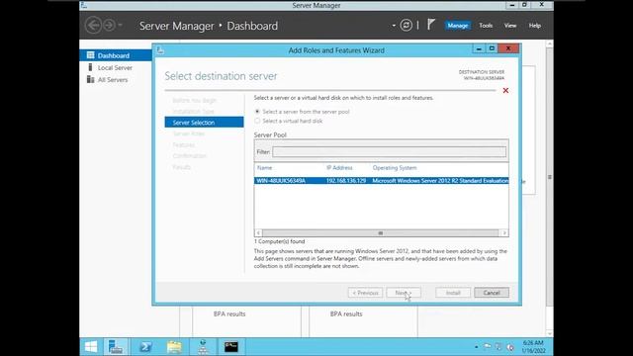Click the network tray icon
The height and width of the screenshot is (356, 633).
pos(498,347)
